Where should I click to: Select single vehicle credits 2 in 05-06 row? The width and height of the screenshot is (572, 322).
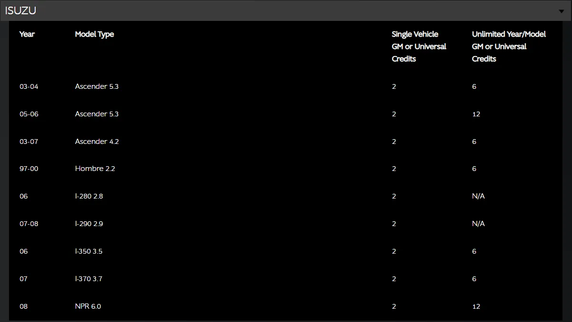(x=394, y=114)
